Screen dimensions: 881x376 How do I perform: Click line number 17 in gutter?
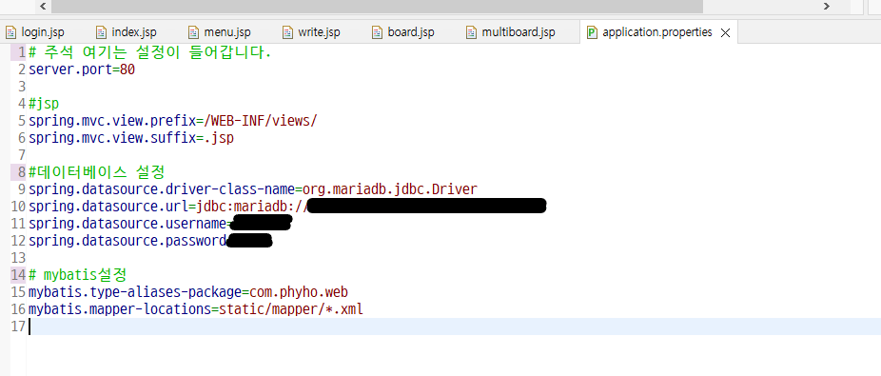[18, 326]
